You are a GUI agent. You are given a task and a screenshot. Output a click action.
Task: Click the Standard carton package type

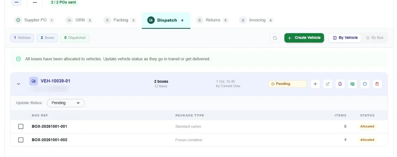coord(188,126)
